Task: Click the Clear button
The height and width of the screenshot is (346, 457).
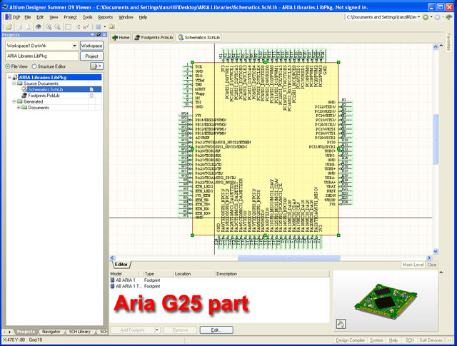Action: (432, 265)
